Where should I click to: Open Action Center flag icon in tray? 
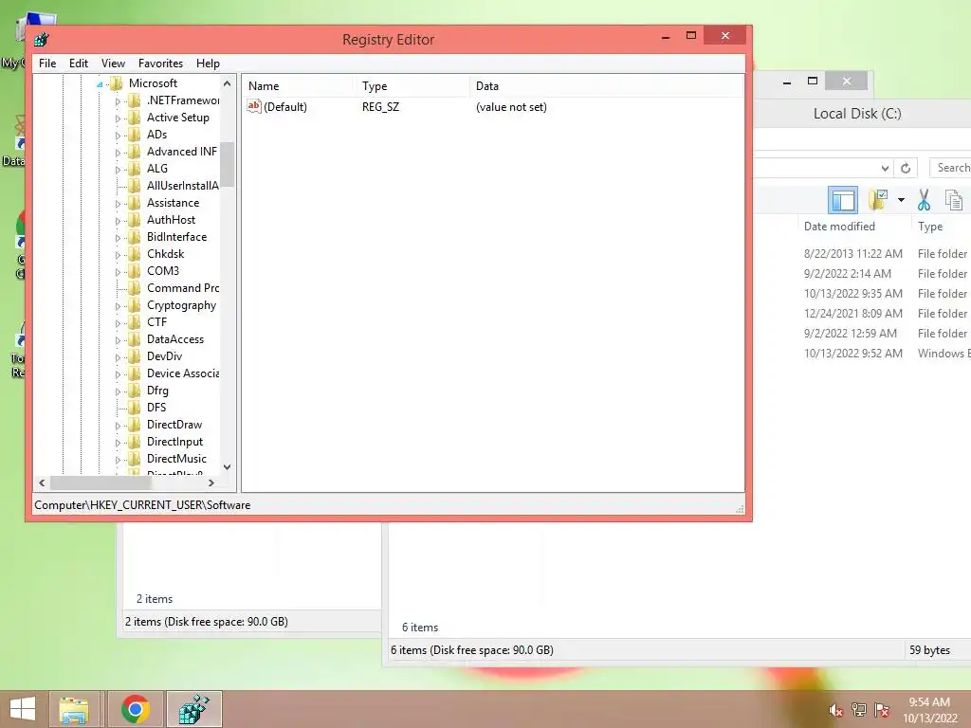coord(882,709)
